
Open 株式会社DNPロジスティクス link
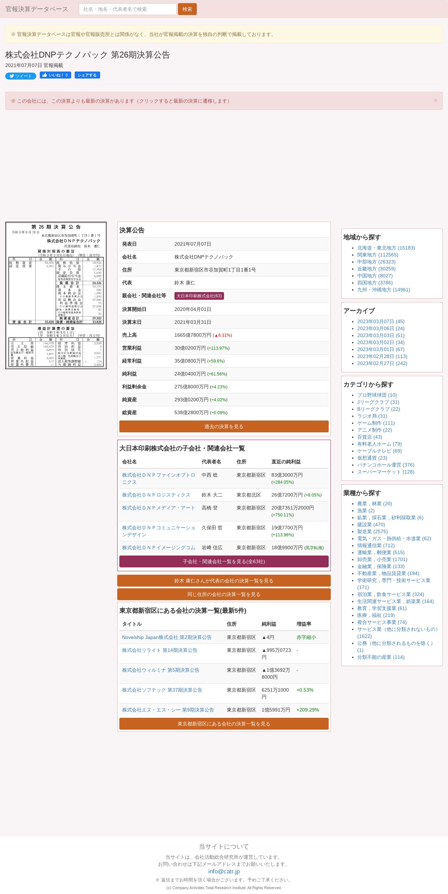[x=156, y=495]
